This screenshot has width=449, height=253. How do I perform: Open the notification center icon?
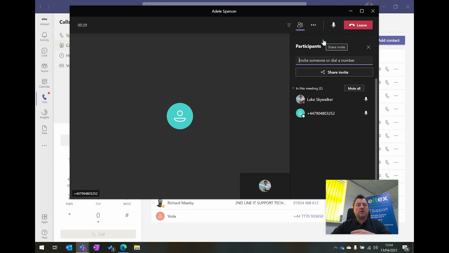pos(405,248)
